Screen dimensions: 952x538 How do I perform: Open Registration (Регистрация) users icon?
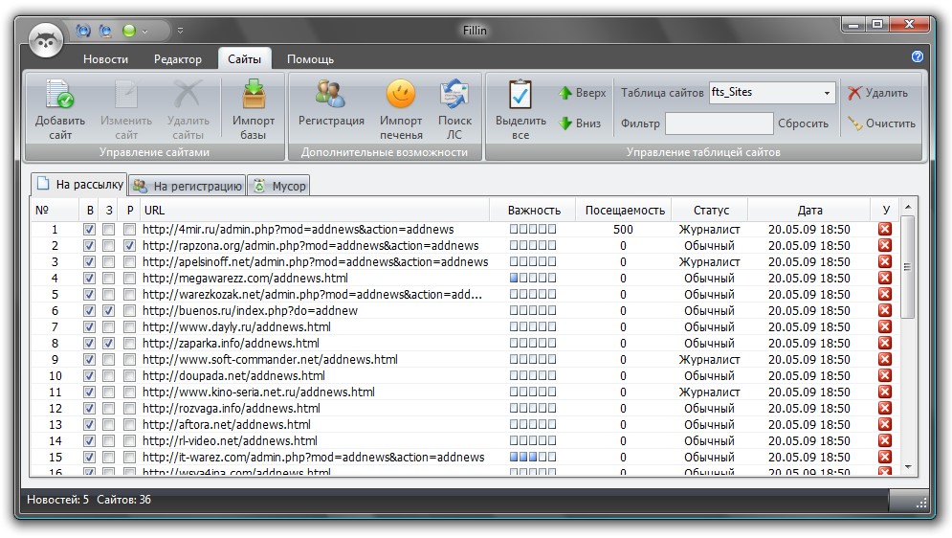coord(330,96)
